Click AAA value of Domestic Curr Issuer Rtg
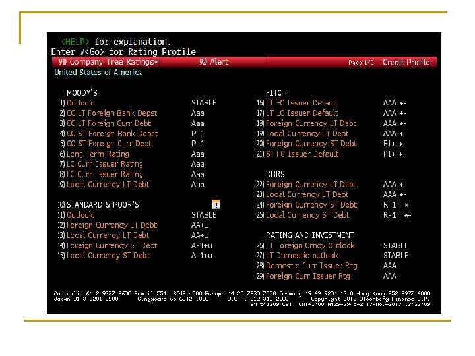Screen dimensions: 475x356 coord(390,266)
